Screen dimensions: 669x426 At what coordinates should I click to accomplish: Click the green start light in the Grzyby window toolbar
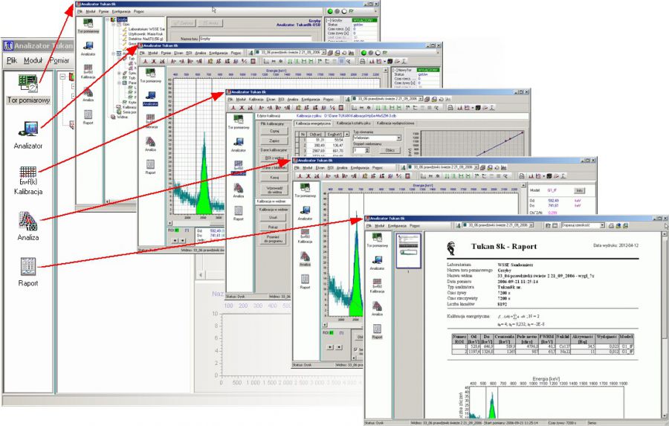[330, 12]
